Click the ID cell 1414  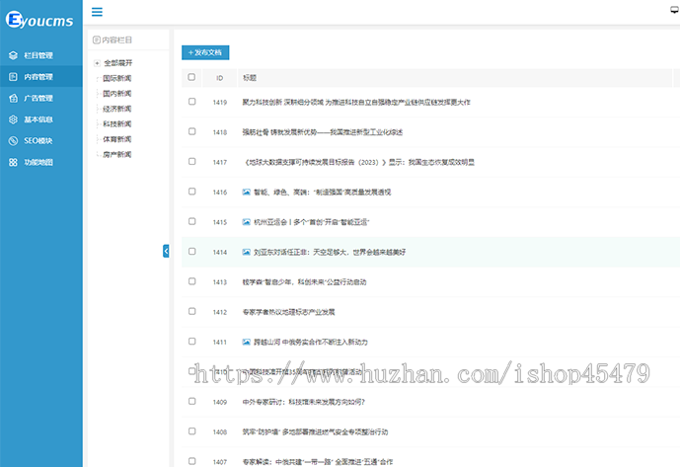(220, 252)
